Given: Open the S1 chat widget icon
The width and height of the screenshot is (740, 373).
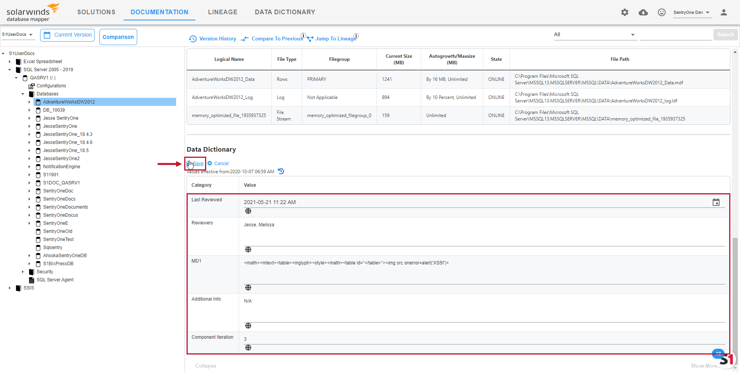Looking at the screenshot, I should coord(727,360).
